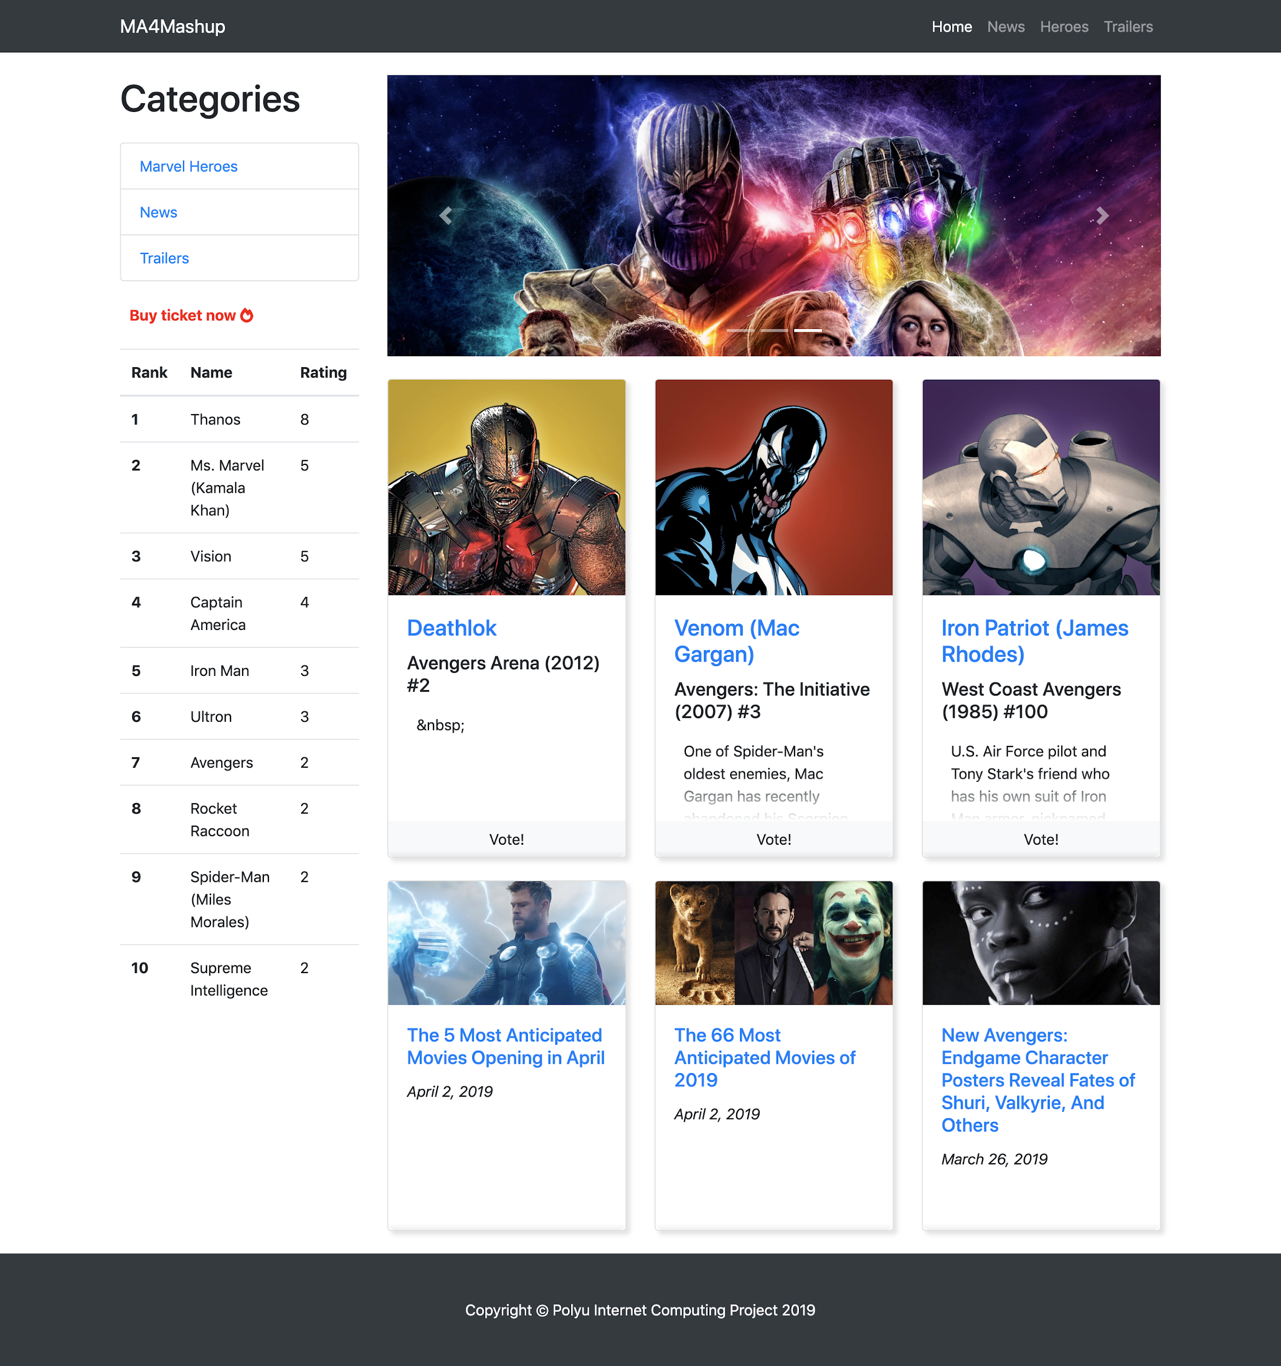Open The 66 Most Anticipated Movies article
The width and height of the screenshot is (1281, 1366).
[764, 1057]
